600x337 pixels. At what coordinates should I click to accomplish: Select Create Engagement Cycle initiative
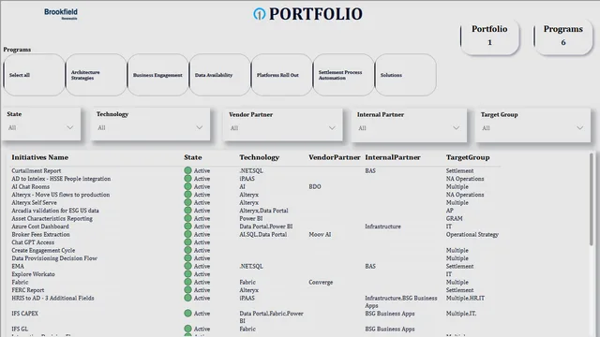pos(43,250)
